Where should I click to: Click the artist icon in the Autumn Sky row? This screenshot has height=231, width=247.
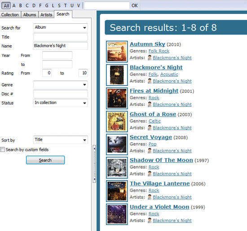pyautogui.click(x=150, y=57)
